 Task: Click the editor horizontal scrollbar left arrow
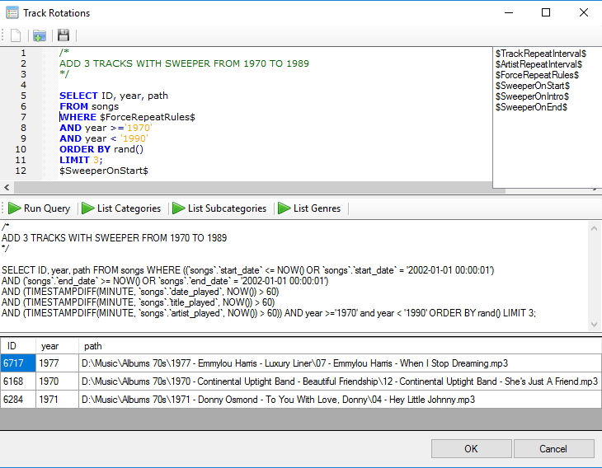pyautogui.click(x=7, y=188)
